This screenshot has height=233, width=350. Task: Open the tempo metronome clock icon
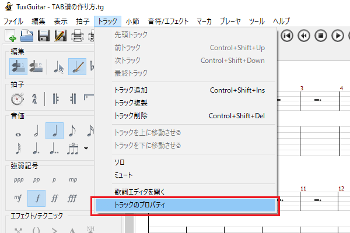click(x=17, y=99)
